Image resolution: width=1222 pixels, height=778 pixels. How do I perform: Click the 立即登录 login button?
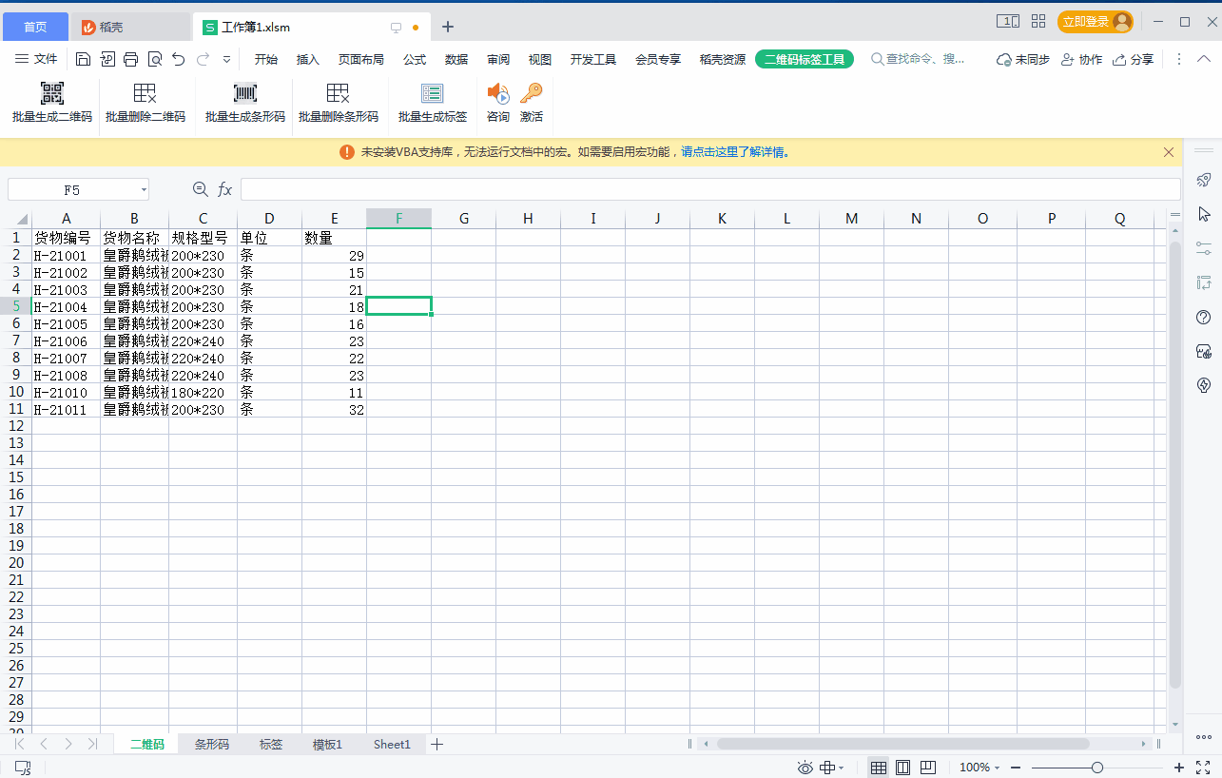click(x=1096, y=21)
